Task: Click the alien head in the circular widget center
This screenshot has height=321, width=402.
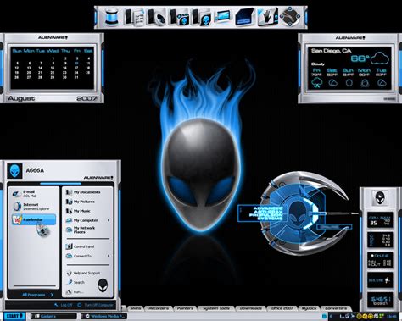Action: pyautogui.click(x=299, y=213)
